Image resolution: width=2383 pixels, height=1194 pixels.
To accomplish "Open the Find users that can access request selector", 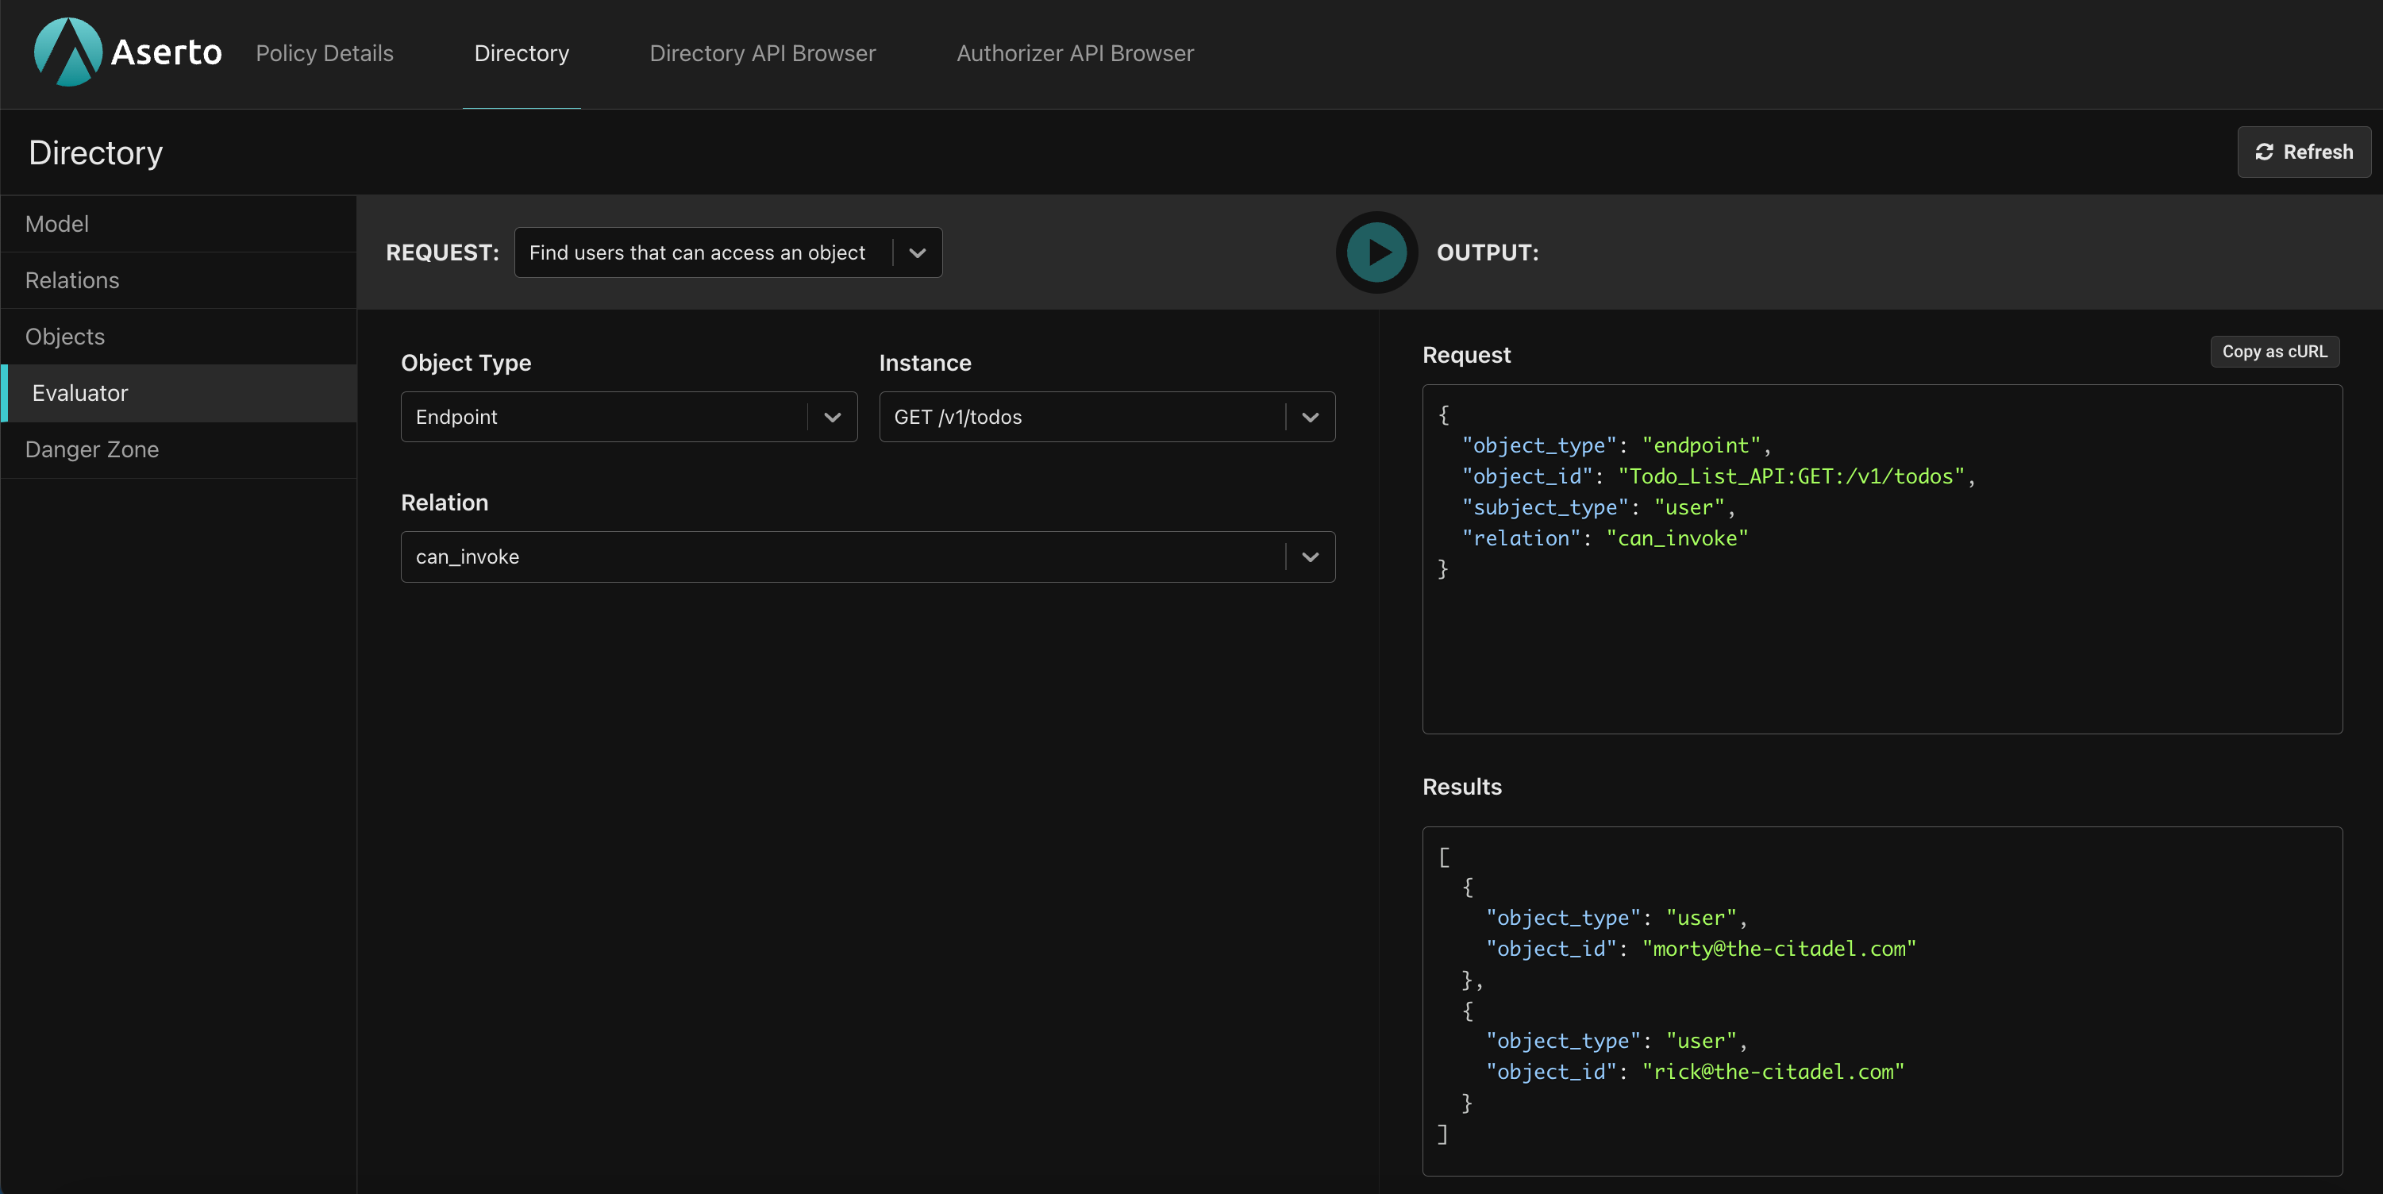I will coord(728,252).
